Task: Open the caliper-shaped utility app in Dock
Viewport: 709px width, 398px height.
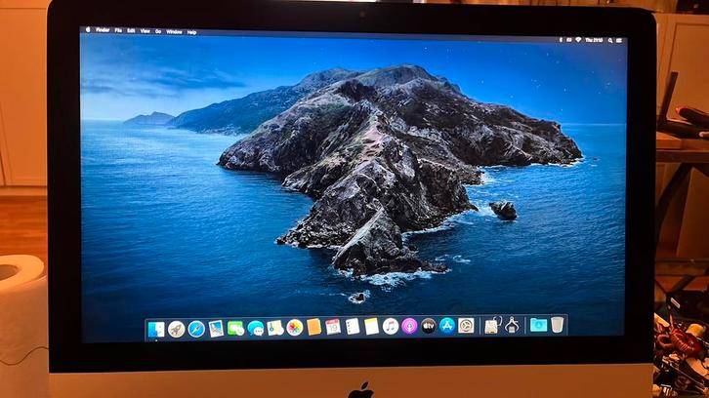Action: point(512,325)
